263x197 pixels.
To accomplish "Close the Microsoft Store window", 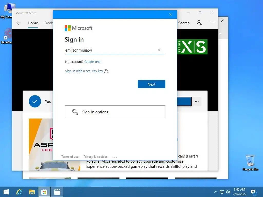I will 212,13.
